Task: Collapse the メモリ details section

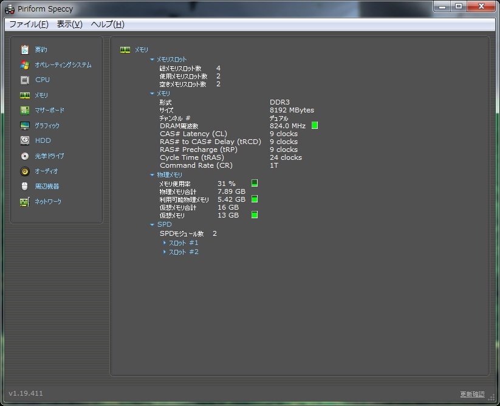Action: (x=152, y=94)
